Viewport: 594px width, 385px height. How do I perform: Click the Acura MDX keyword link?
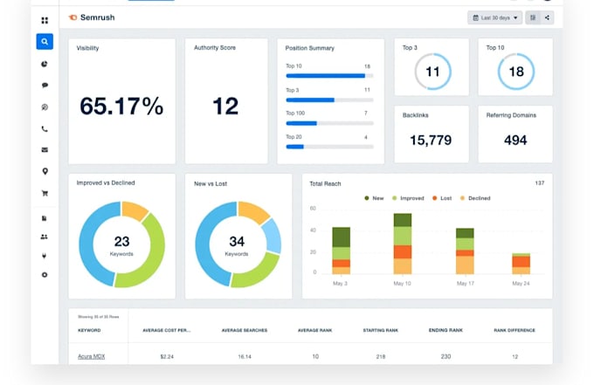tap(92, 356)
